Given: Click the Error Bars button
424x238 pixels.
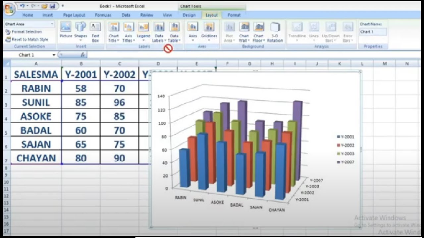Looking at the screenshot, I should (x=347, y=32).
